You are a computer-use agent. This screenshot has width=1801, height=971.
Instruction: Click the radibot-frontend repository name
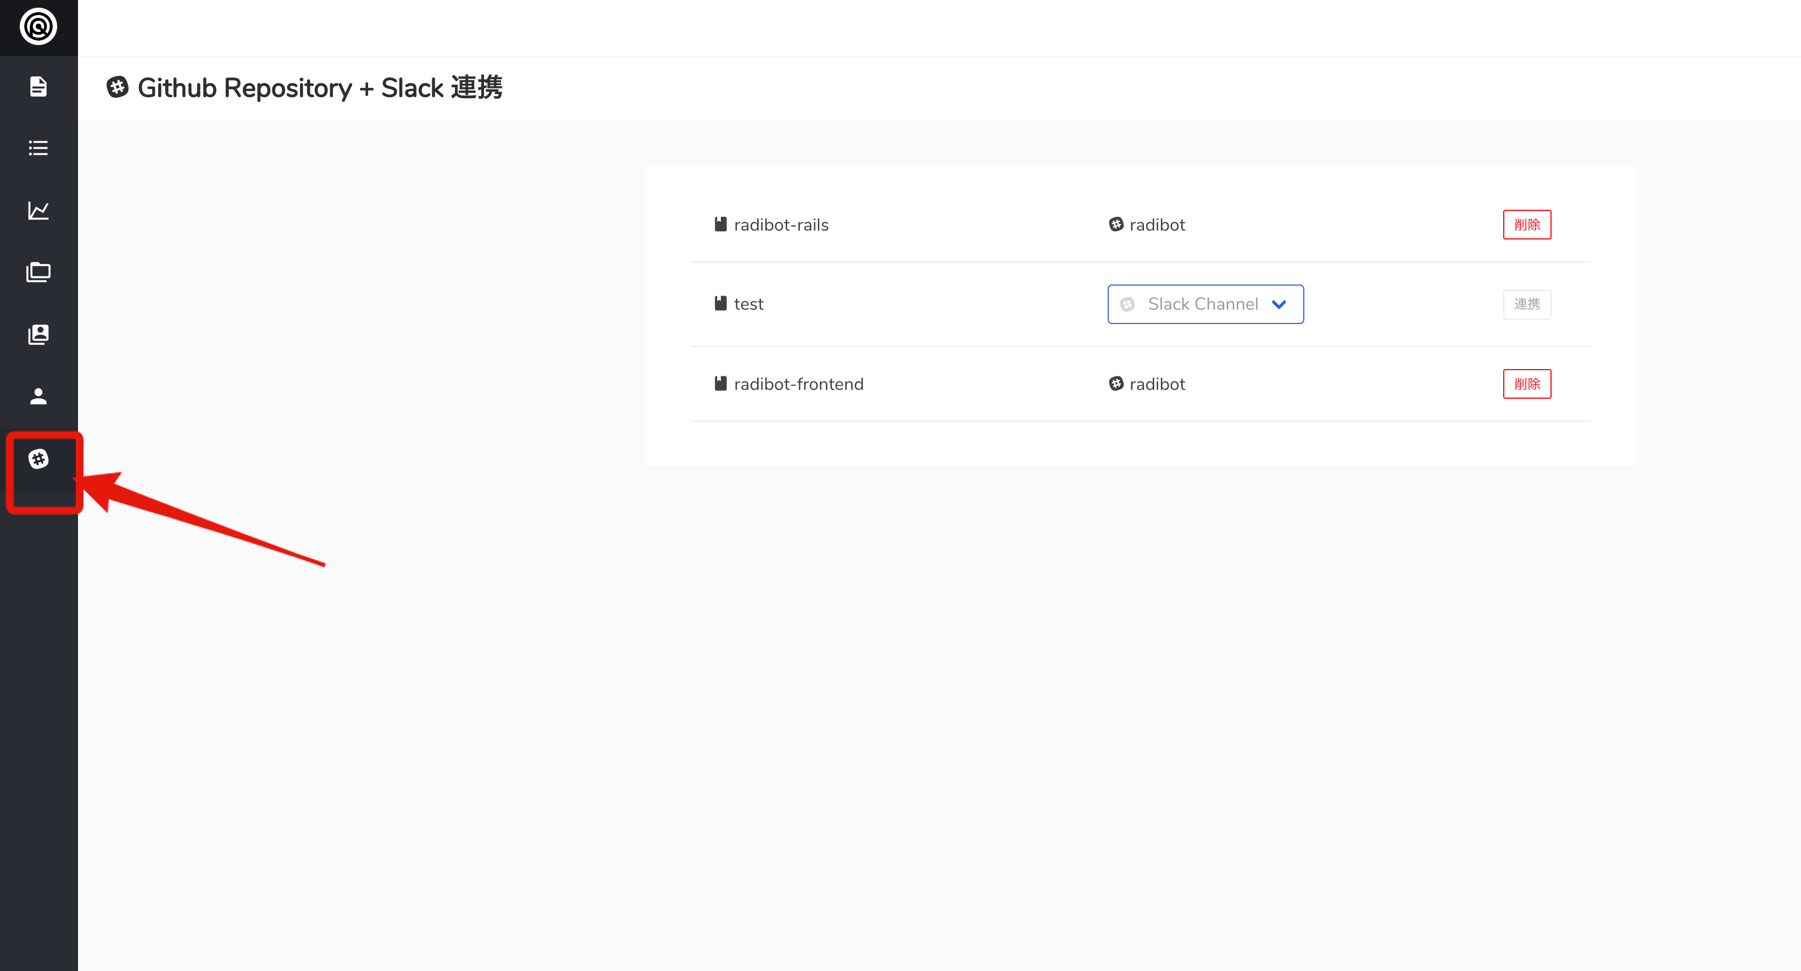pyautogui.click(x=798, y=384)
